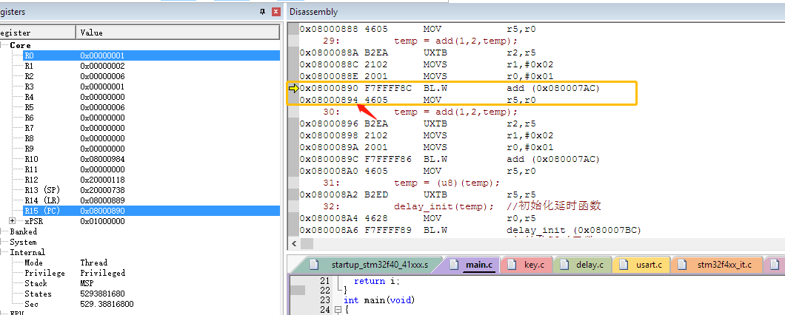Select the xPSR register label
The image size is (785, 315).
tap(33, 221)
